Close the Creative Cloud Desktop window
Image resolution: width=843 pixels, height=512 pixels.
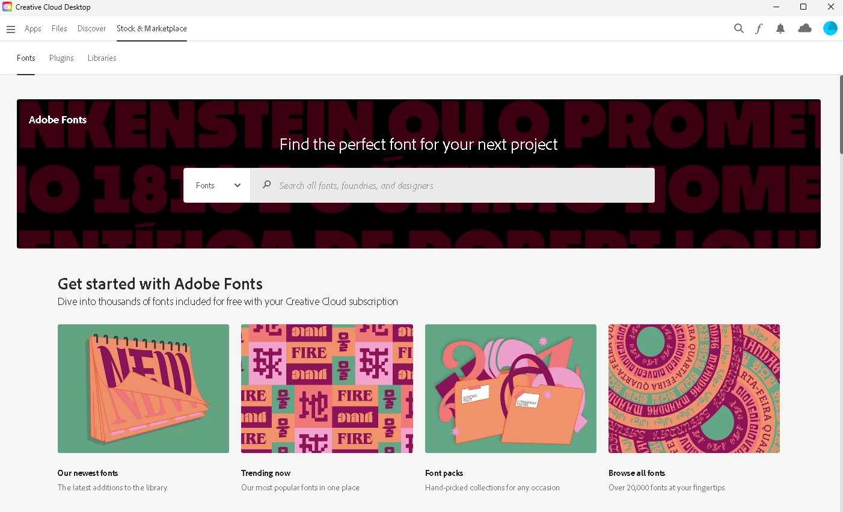830,7
